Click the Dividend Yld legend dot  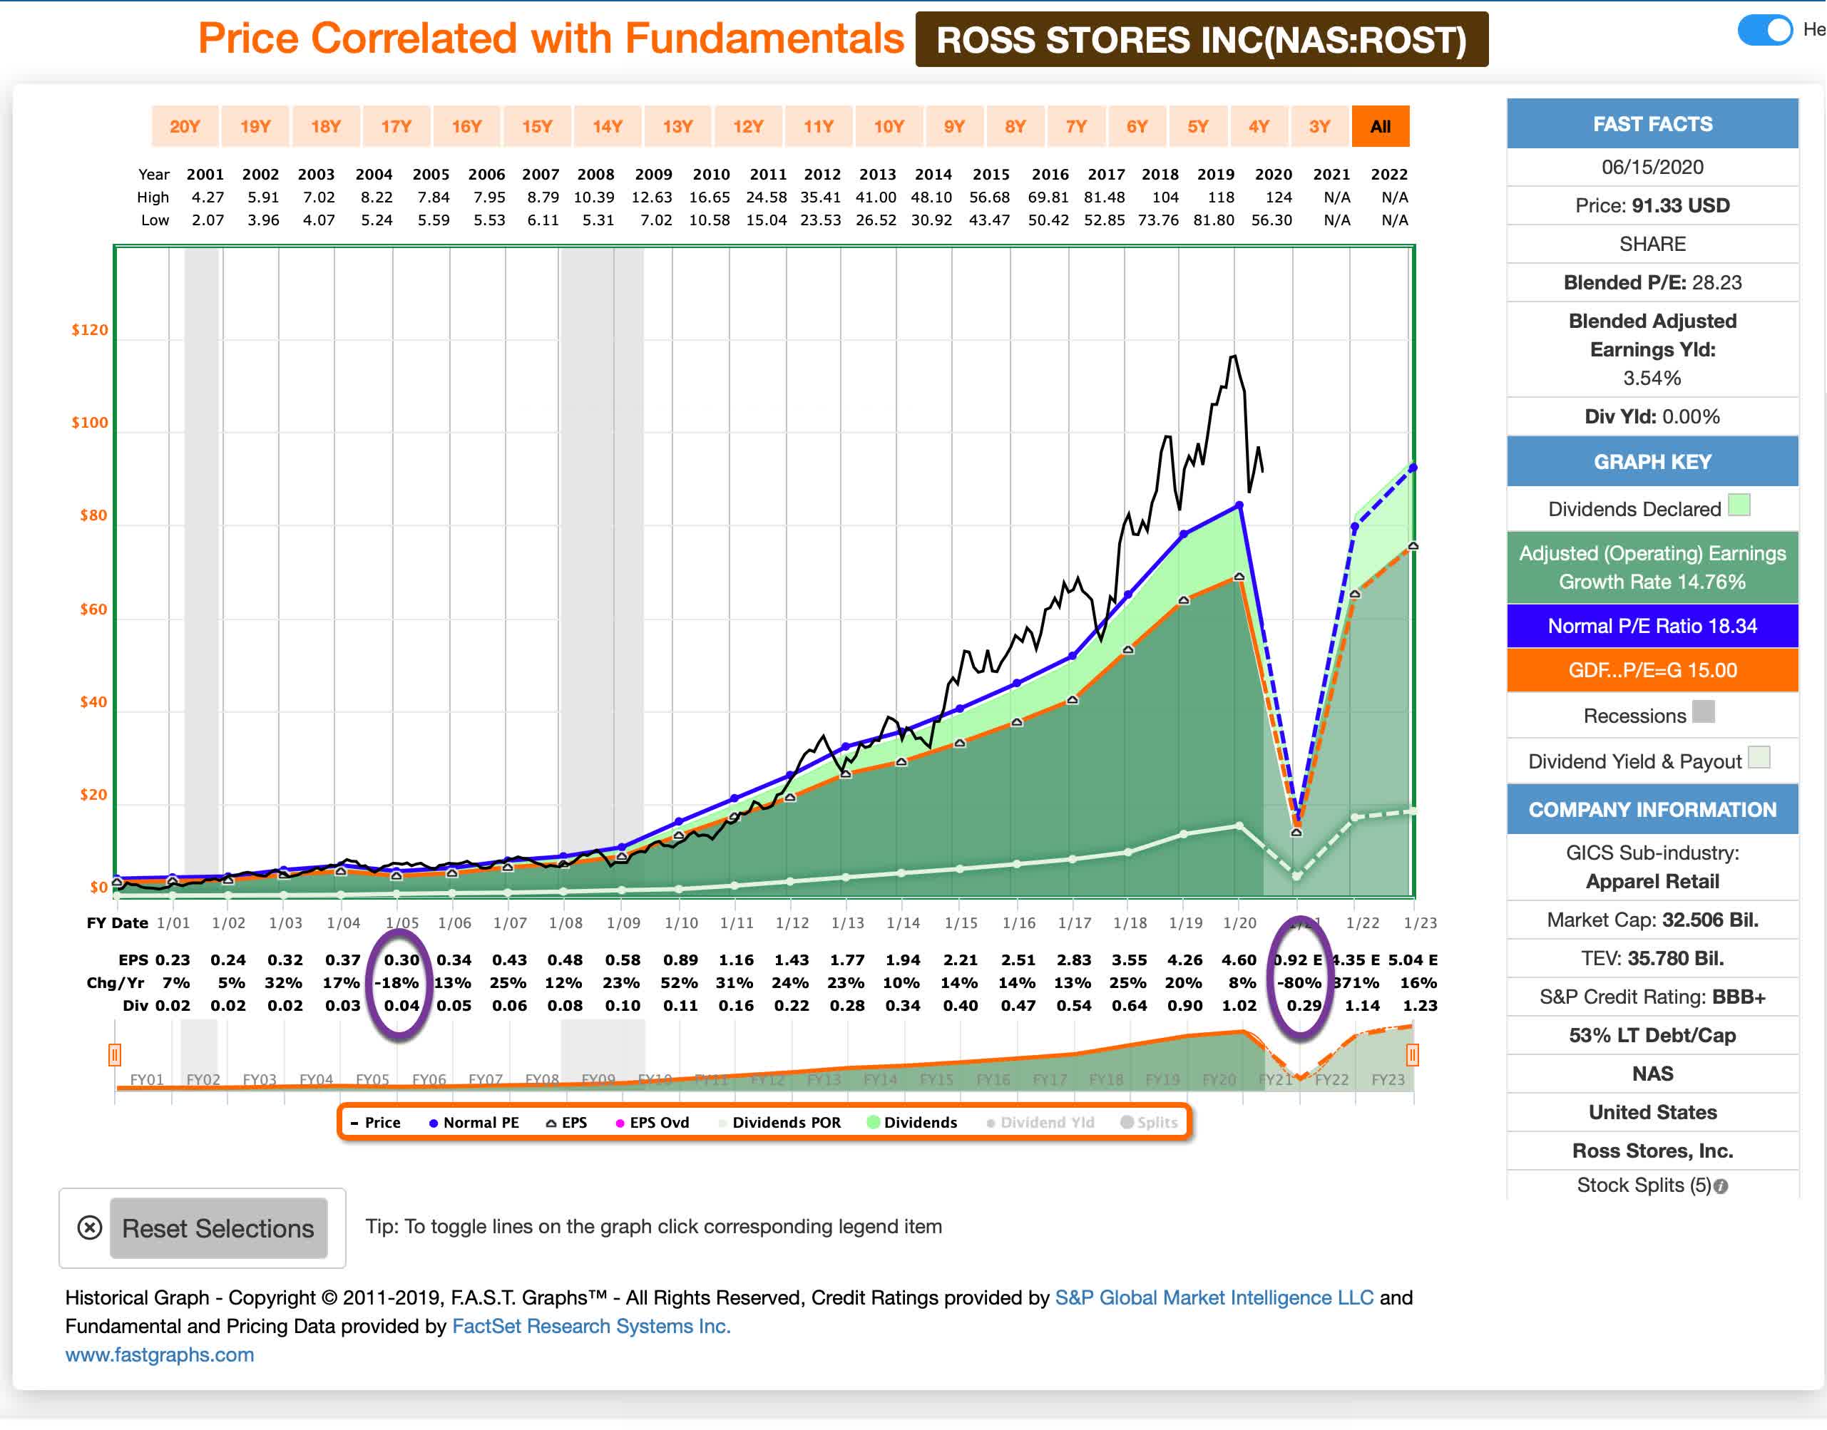point(991,1123)
